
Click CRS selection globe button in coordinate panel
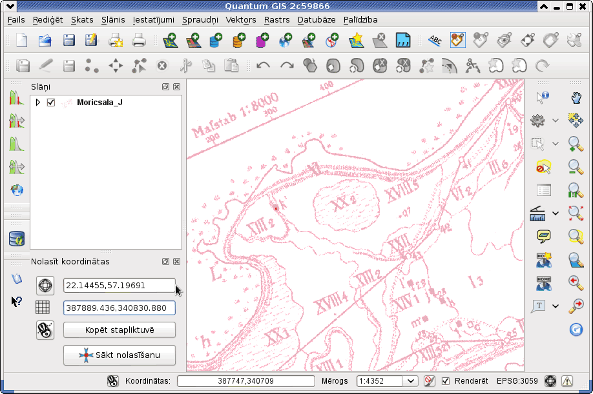coord(45,285)
